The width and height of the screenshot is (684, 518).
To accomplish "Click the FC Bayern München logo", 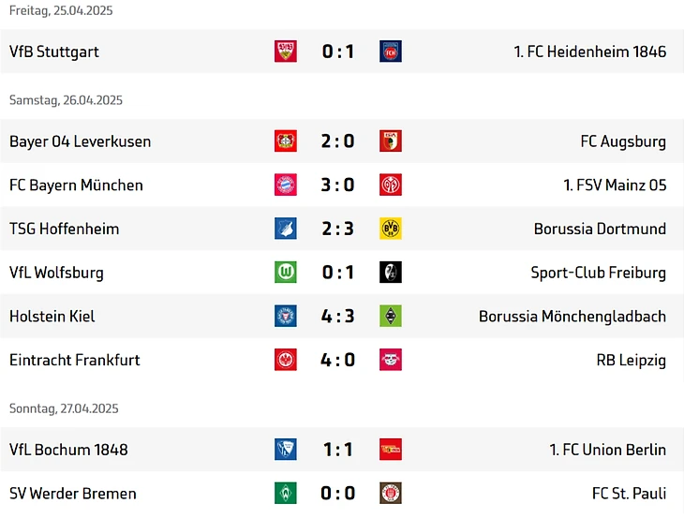I will click(x=285, y=185).
